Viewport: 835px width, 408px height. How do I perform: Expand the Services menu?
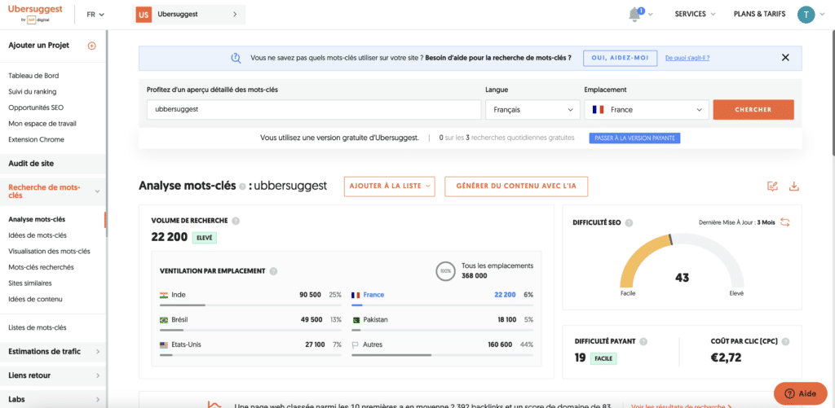coord(695,15)
